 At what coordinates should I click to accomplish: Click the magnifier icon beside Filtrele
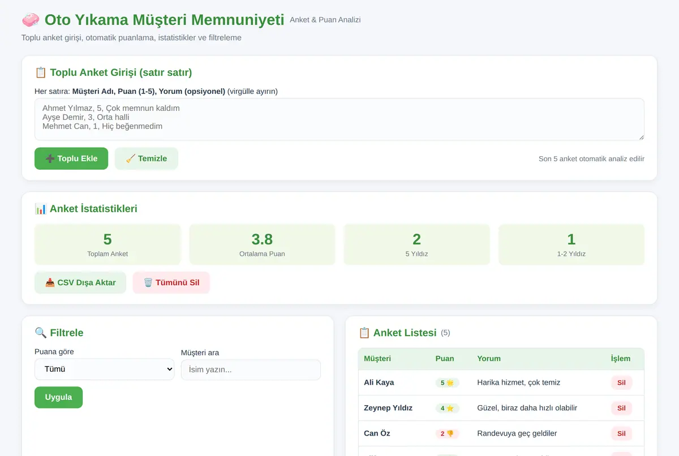click(41, 333)
